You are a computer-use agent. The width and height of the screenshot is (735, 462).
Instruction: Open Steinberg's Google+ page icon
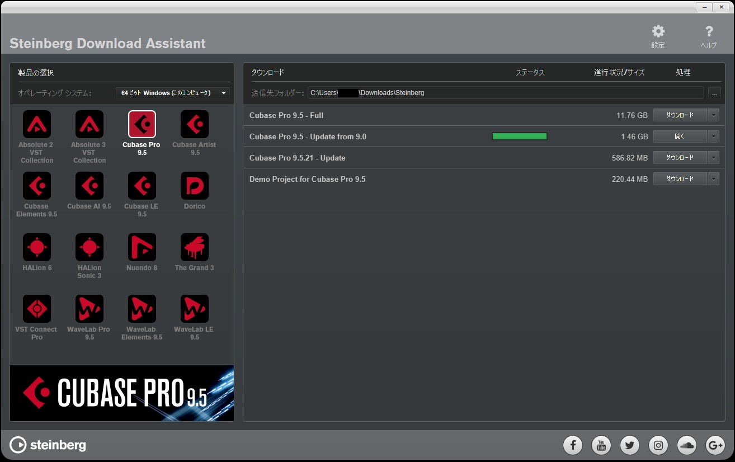coord(715,445)
